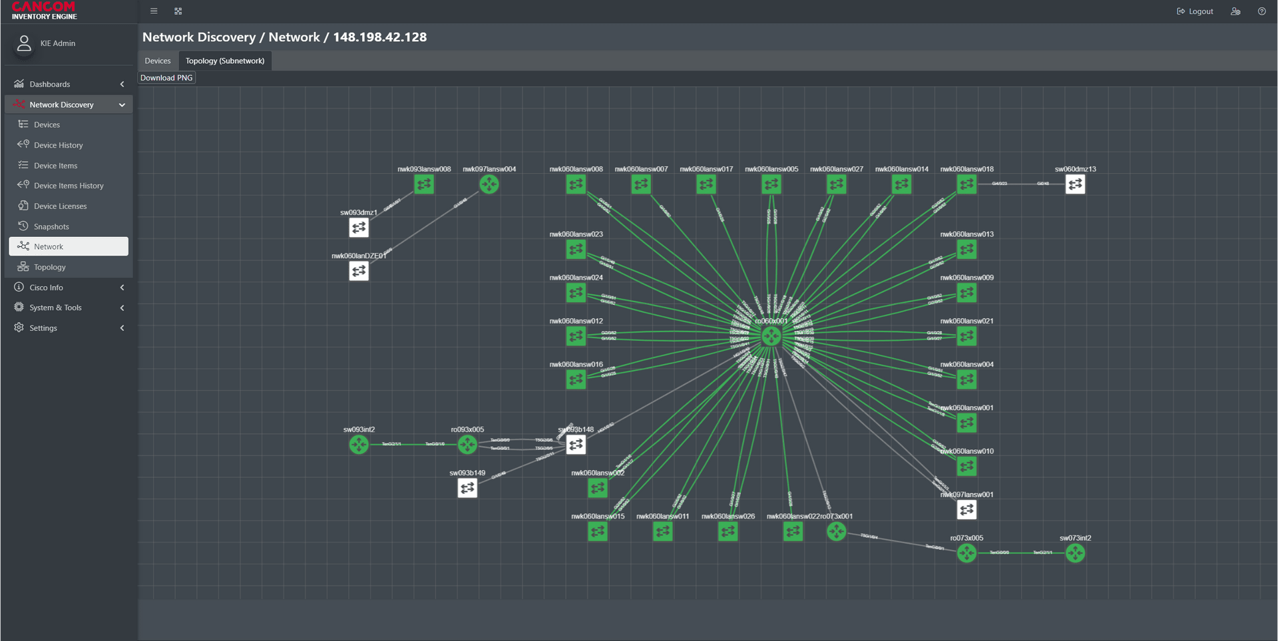Collapse the Network Discovery section
The height and width of the screenshot is (641, 1278).
point(122,105)
